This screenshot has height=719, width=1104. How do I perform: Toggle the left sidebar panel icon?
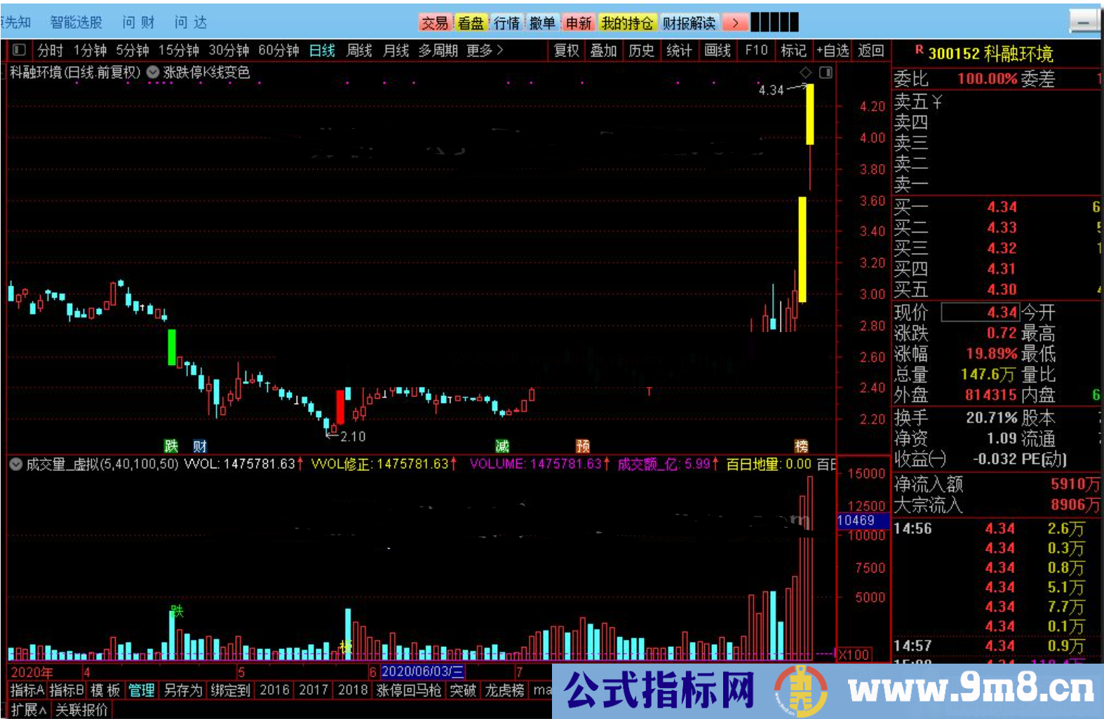coord(19,50)
